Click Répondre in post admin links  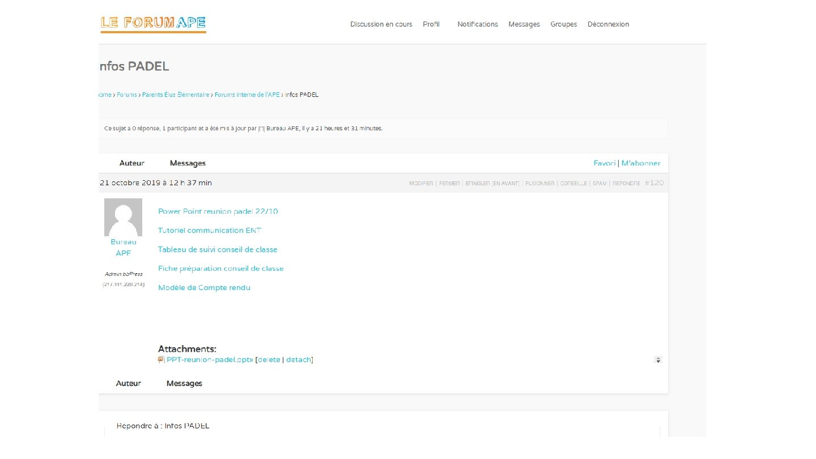(x=626, y=184)
